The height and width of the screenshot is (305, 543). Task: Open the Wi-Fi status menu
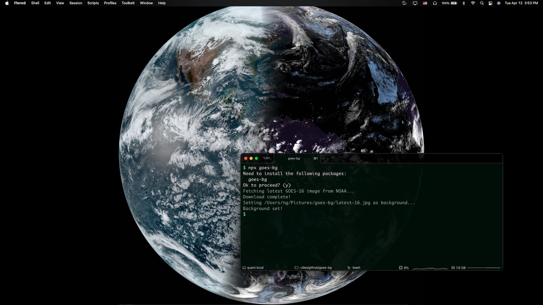(473, 3)
